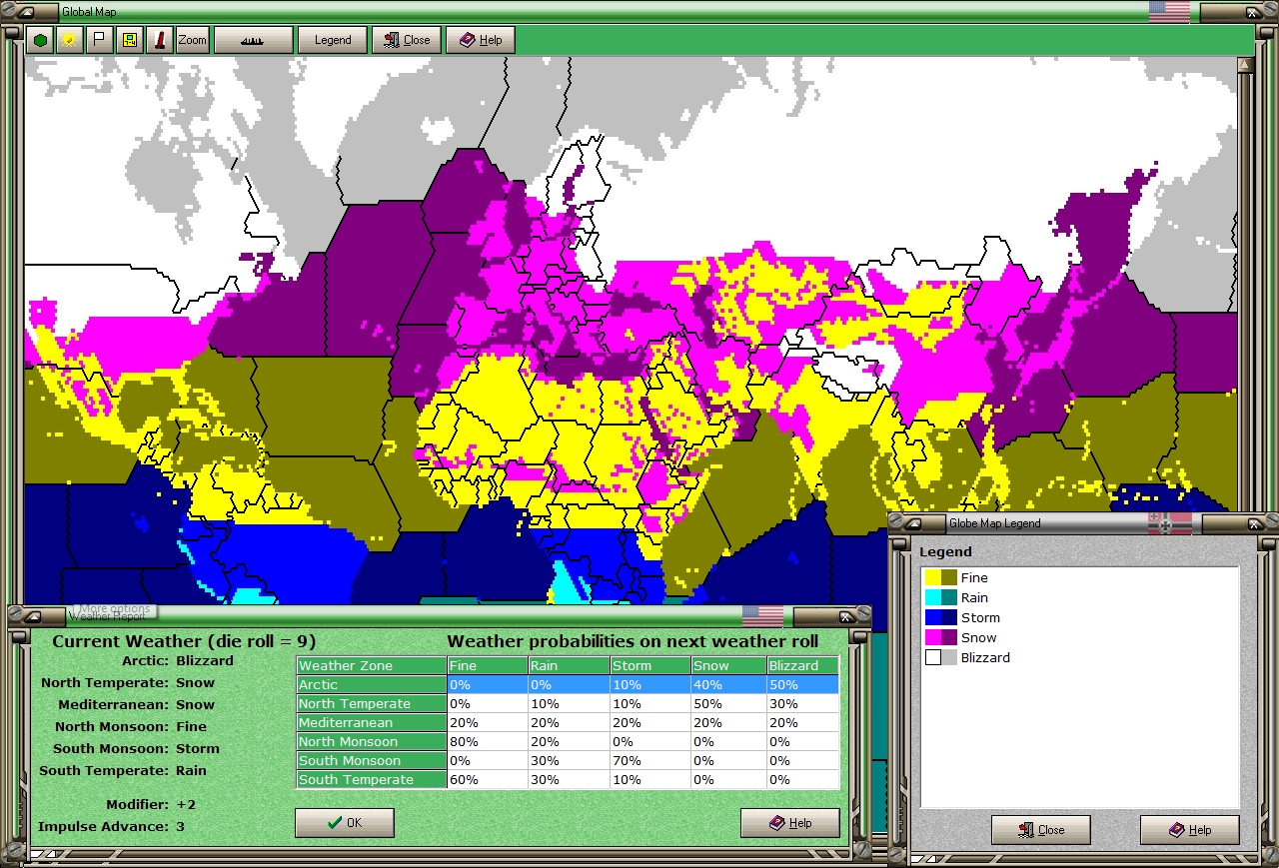1279x868 pixels.
Task: Select the North Monsoon row header cell
Action: point(372,742)
